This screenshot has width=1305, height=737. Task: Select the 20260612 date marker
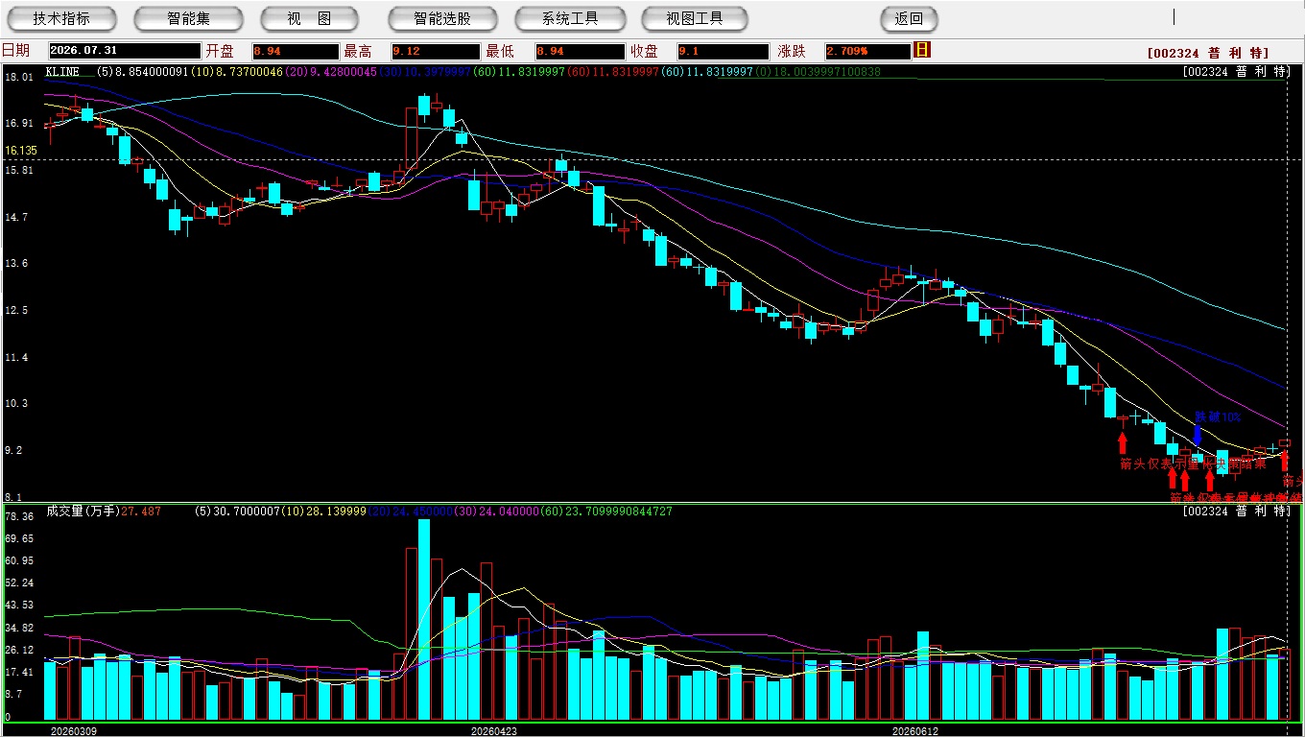point(916,731)
